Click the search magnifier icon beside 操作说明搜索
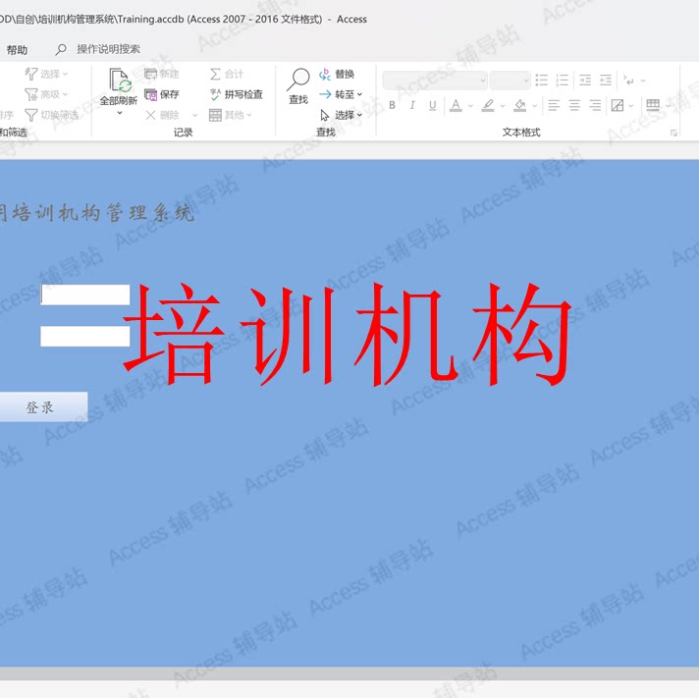Image resolution: width=699 pixels, height=698 pixels. pyautogui.click(x=61, y=49)
